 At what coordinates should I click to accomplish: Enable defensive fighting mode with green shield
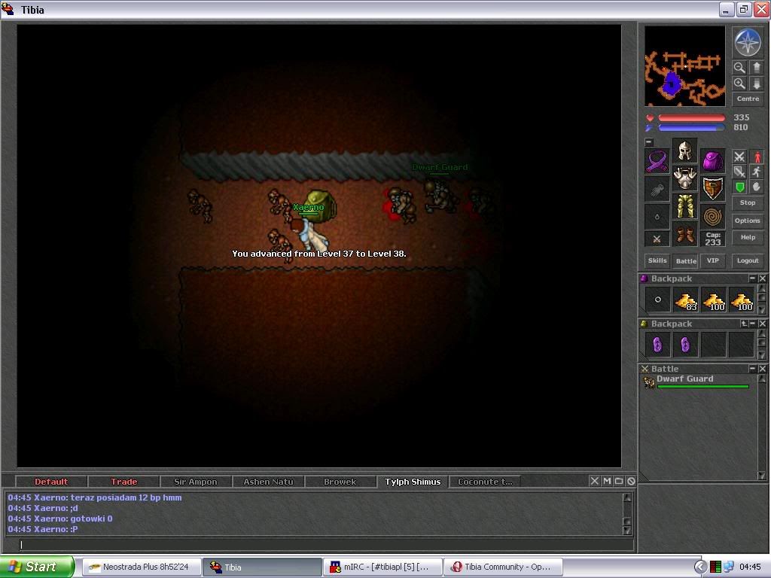pyautogui.click(x=739, y=187)
